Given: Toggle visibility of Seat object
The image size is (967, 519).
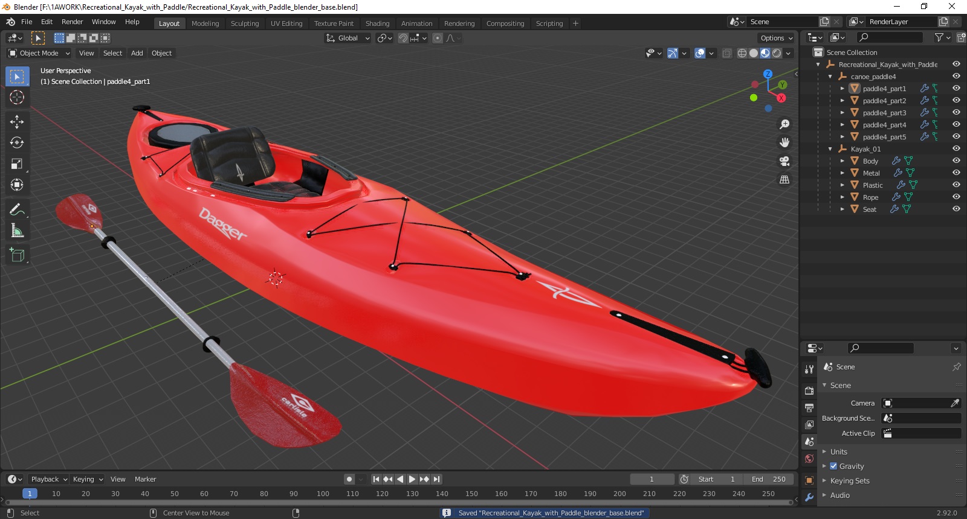Looking at the screenshot, I should tap(956, 209).
